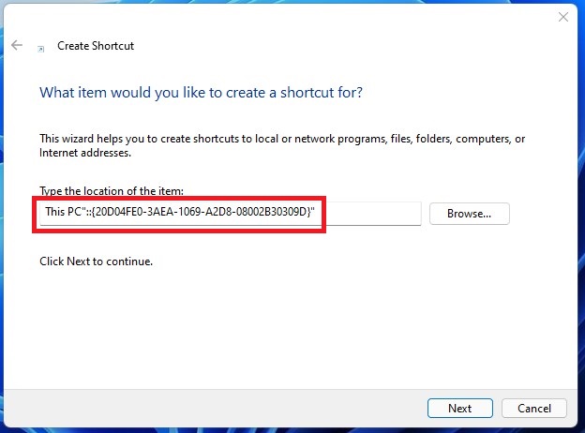Cancel the Create Shortcut wizard
585x433 pixels.
click(534, 408)
